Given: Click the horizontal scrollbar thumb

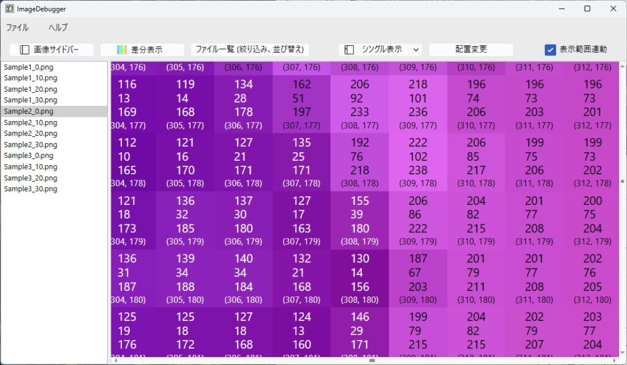Looking at the screenshot, I should tap(372, 361).
